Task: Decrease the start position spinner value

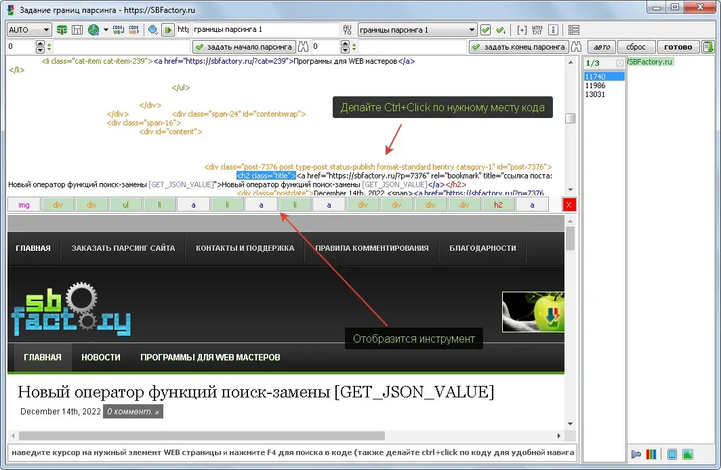Action: pos(40,50)
